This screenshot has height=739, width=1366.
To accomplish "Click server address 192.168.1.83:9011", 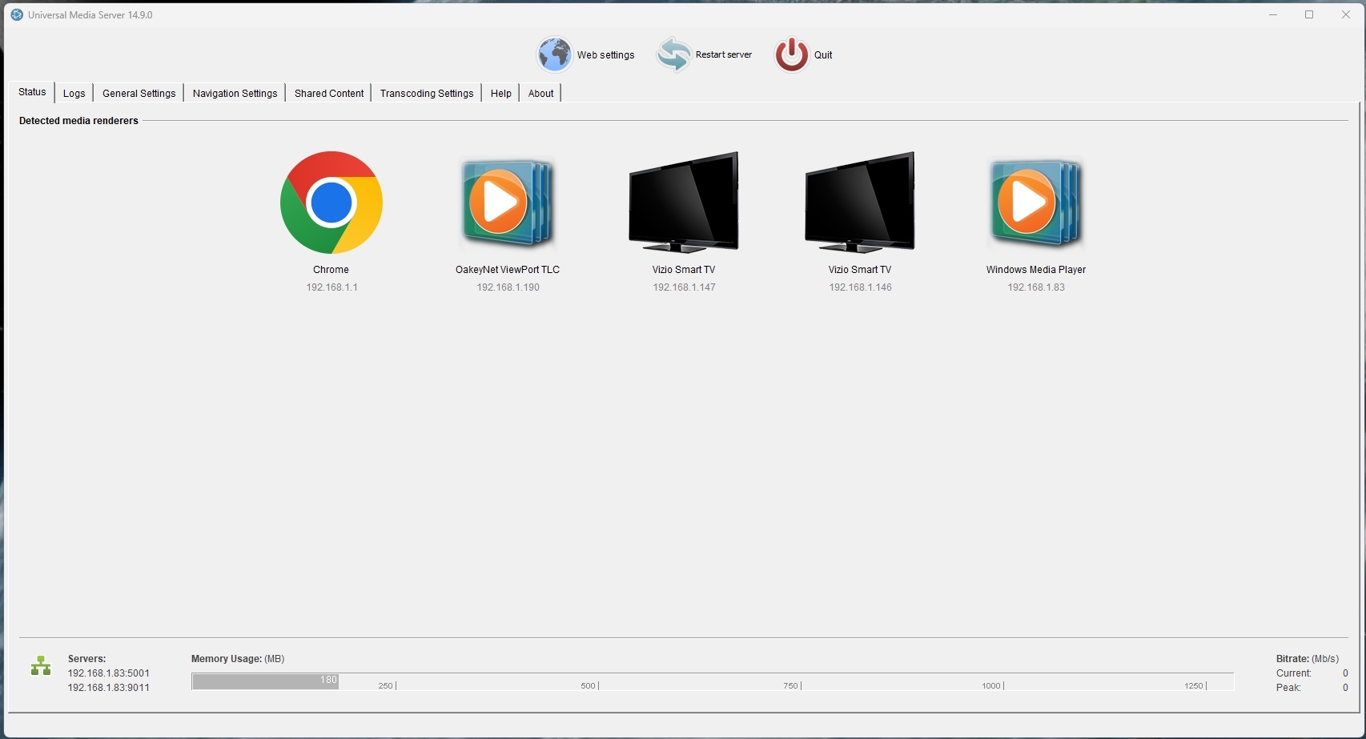I will click(x=109, y=688).
